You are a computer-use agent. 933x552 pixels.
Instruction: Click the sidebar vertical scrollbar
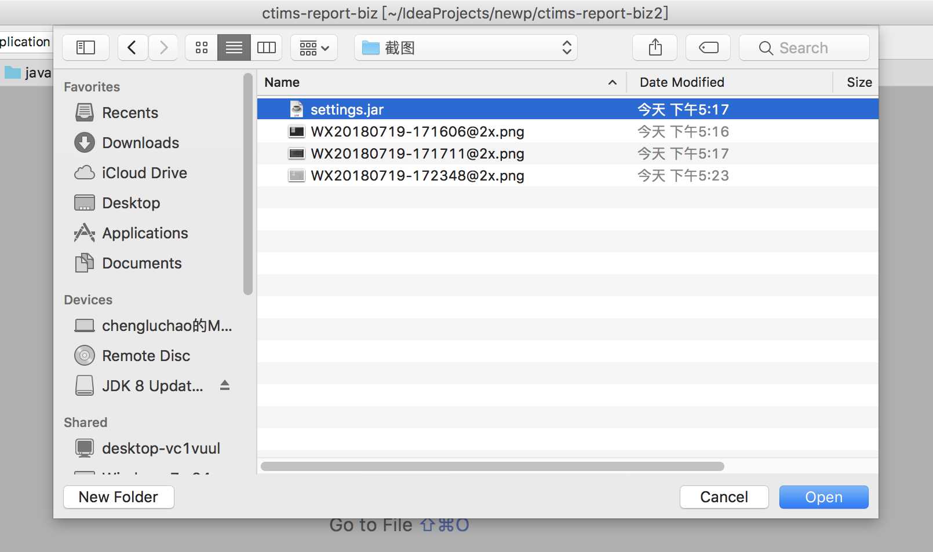(x=248, y=184)
